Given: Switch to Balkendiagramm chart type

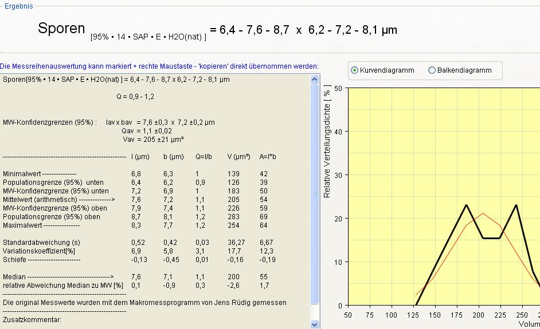Looking at the screenshot, I should click(432, 70).
